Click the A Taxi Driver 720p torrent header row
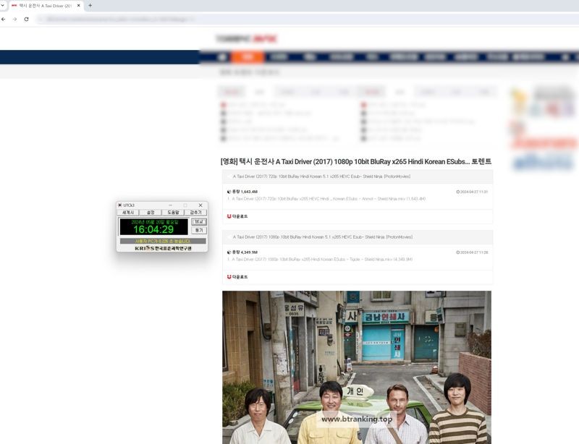 [x=358, y=176]
